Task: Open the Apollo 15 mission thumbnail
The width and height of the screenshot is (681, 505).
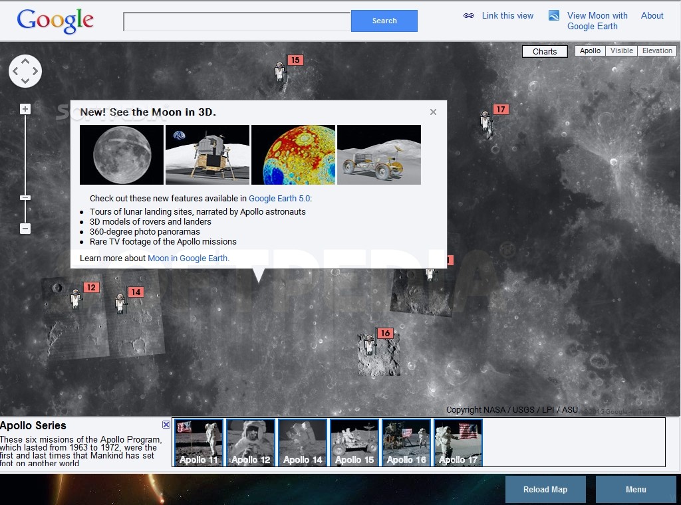Action: tap(354, 443)
